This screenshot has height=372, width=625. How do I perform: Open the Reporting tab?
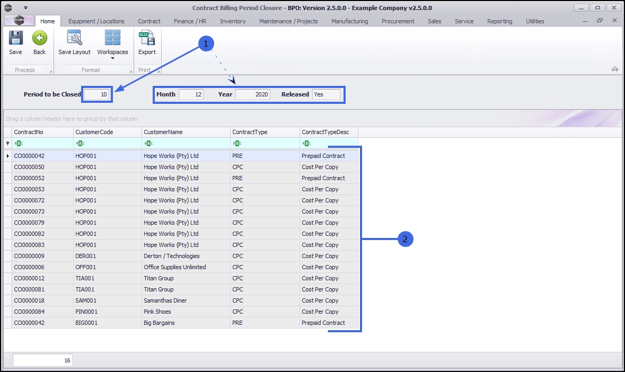499,21
